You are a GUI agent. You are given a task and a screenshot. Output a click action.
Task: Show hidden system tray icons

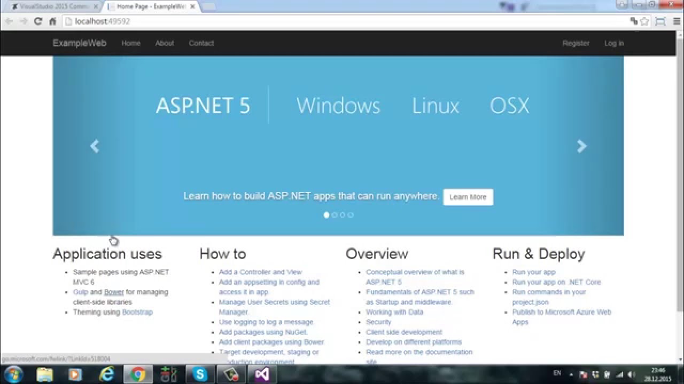[x=571, y=374]
